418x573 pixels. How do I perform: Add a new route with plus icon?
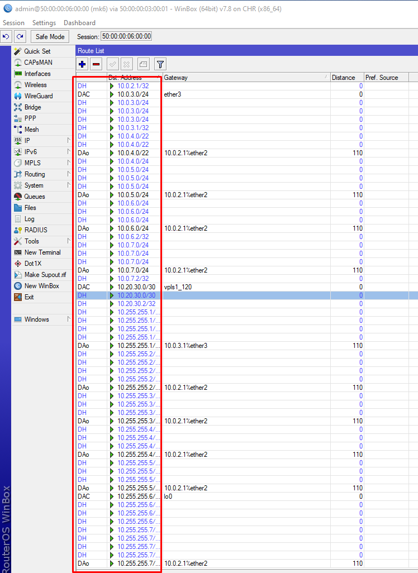[x=82, y=64]
